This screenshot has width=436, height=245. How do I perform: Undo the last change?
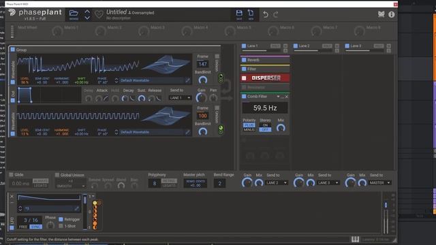266,14
